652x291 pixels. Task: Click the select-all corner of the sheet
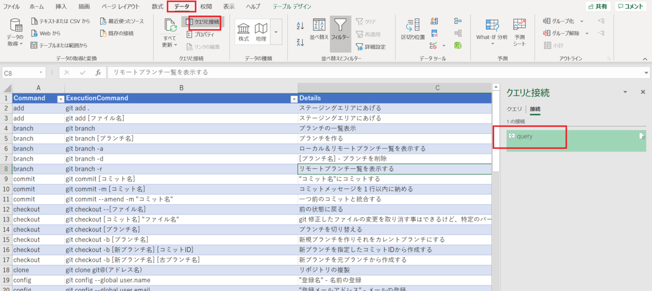coord(6,88)
